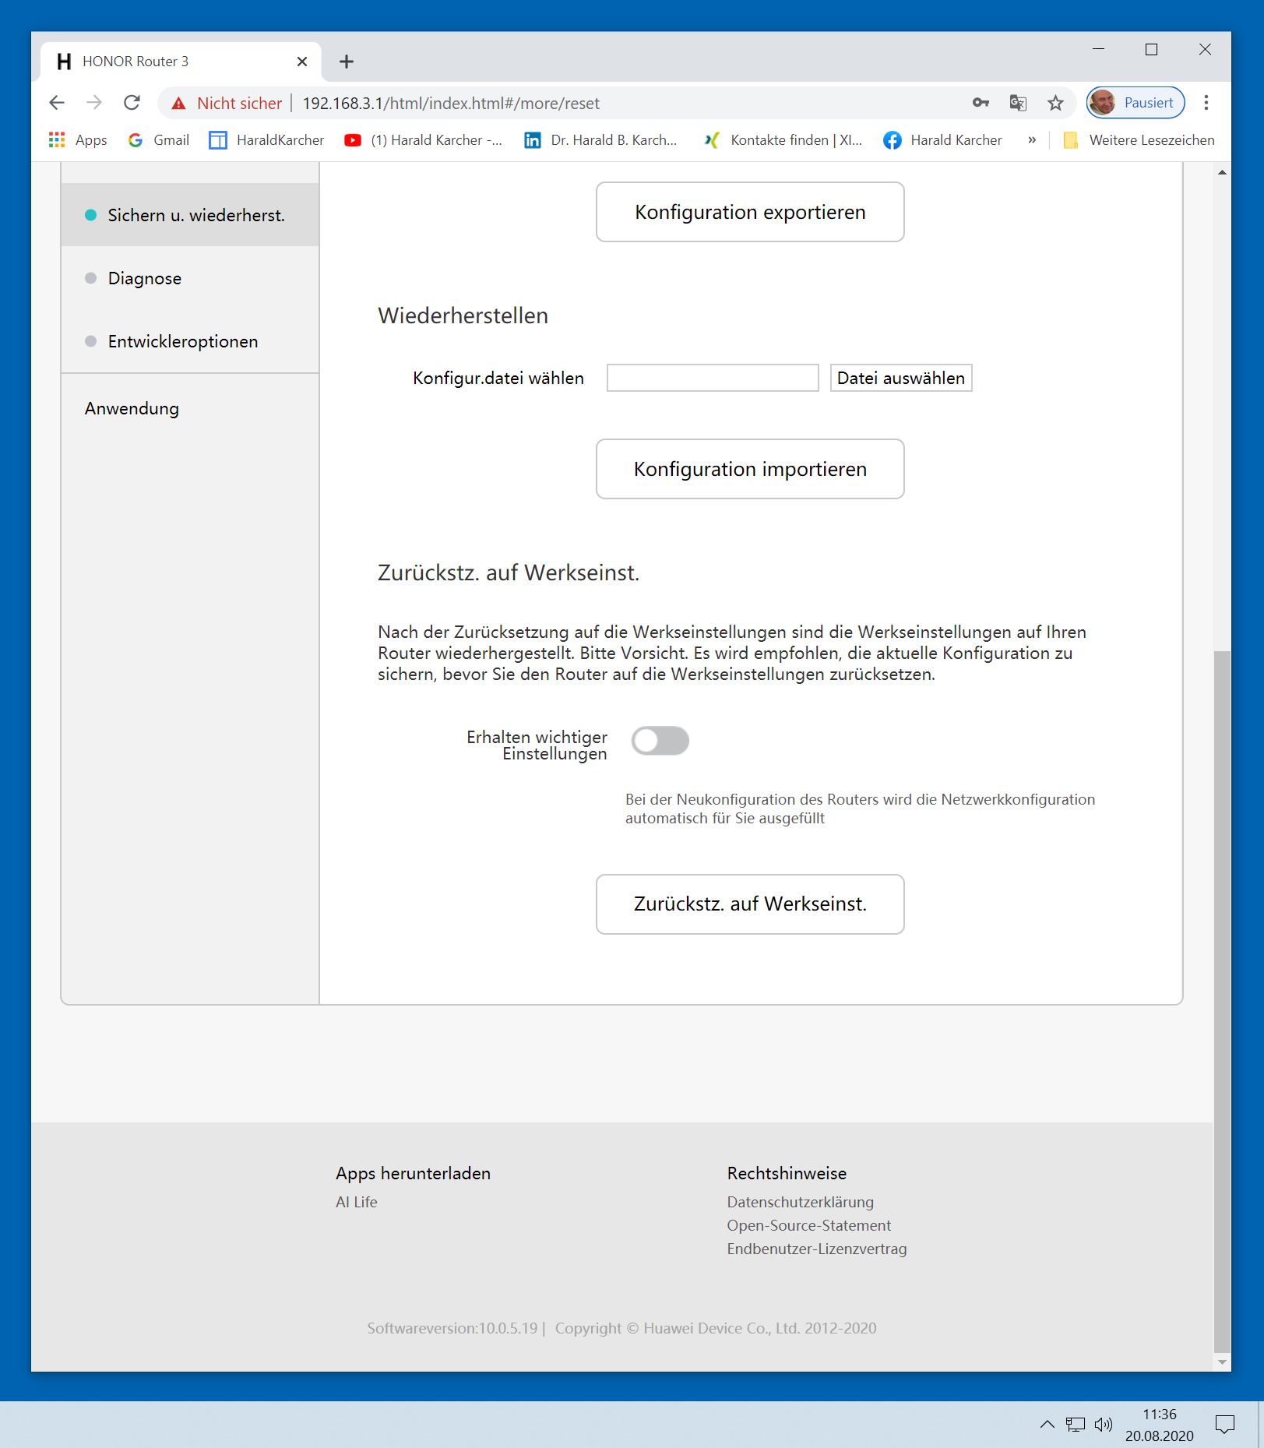Image resolution: width=1264 pixels, height=1448 pixels.
Task: Click the Pausiert profile button
Action: [1135, 103]
